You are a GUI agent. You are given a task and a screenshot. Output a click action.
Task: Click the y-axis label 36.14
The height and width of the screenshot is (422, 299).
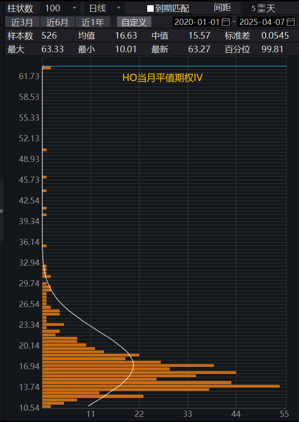pos(29,242)
